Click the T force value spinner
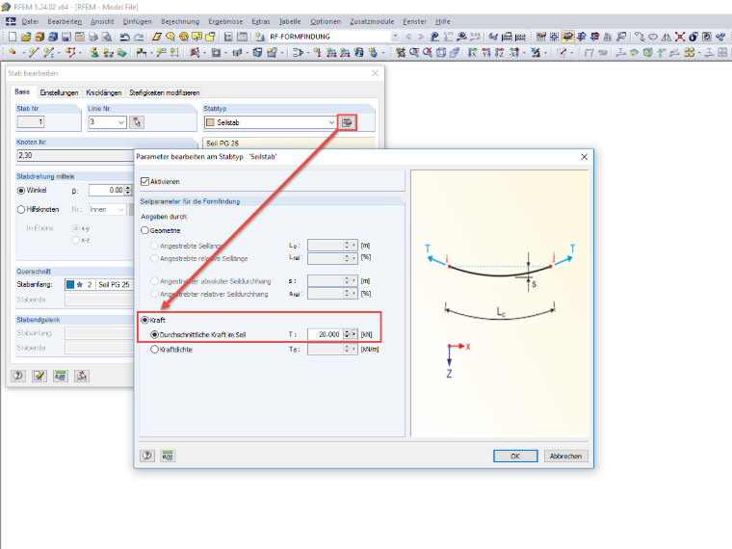The width and height of the screenshot is (732, 549). 347,334
